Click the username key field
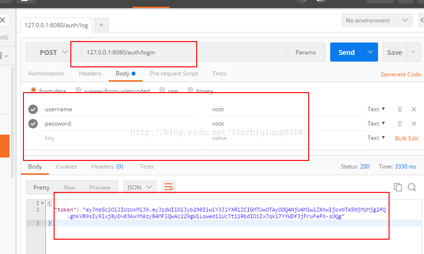Viewport: 424px width, 254px height. [x=119, y=109]
